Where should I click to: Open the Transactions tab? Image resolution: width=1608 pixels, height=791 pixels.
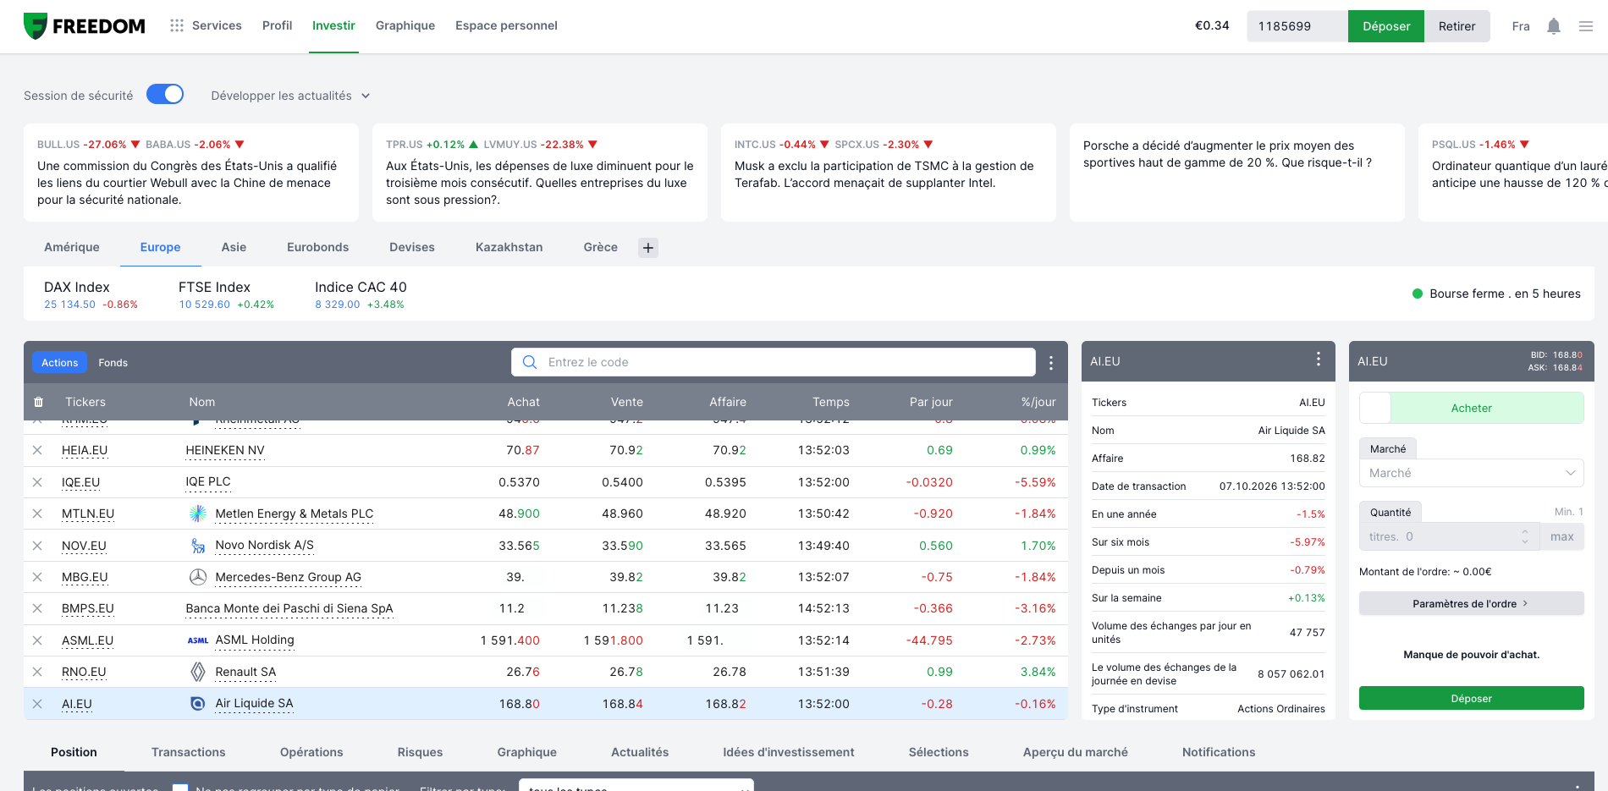(x=189, y=752)
